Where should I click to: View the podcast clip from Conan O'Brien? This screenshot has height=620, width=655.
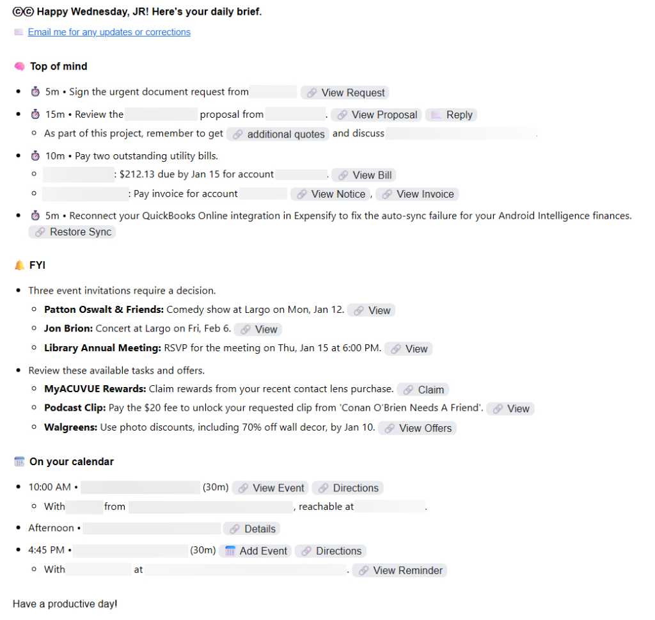point(510,408)
